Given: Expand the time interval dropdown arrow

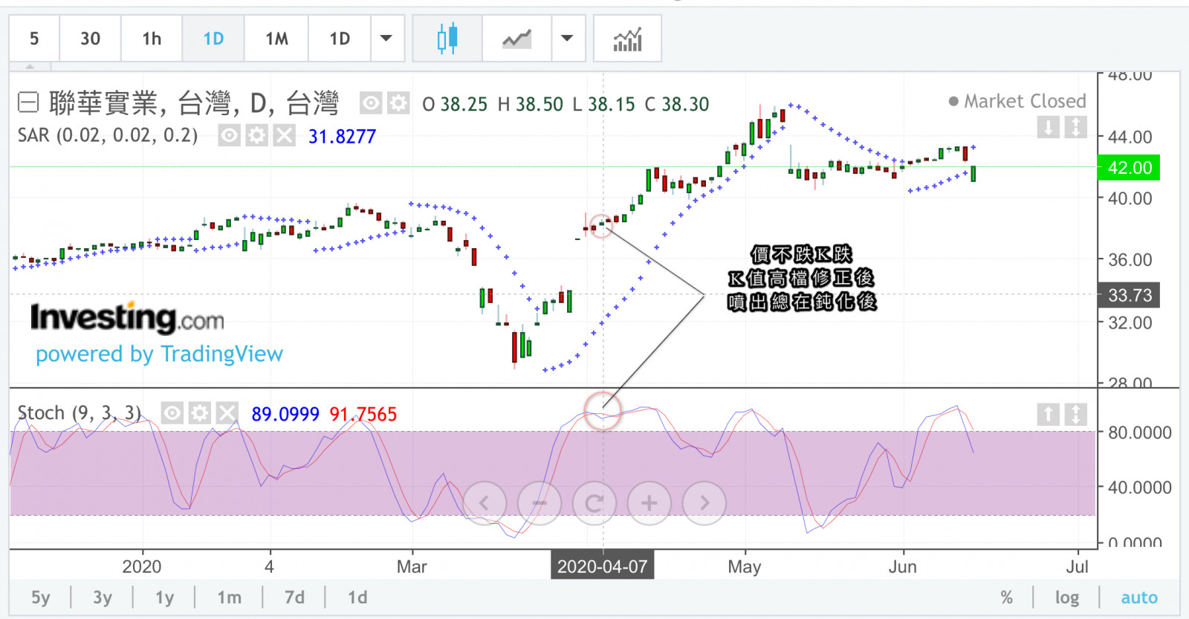Looking at the screenshot, I should pos(386,39).
